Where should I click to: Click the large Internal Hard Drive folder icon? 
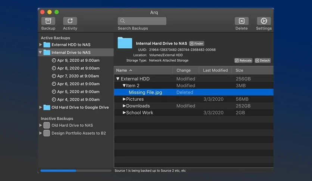tap(125, 43)
